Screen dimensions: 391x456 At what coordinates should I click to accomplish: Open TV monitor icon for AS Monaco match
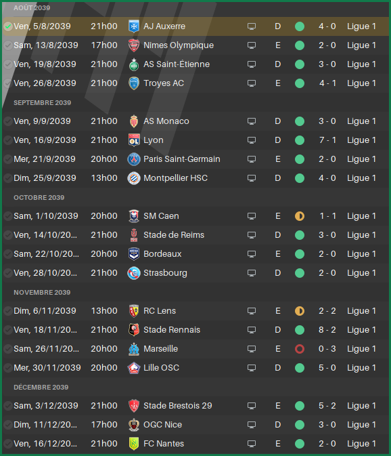(x=252, y=121)
